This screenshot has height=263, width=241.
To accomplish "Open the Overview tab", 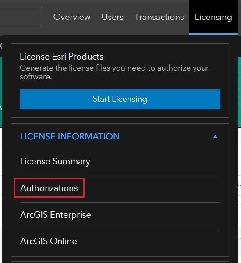I will (x=72, y=17).
